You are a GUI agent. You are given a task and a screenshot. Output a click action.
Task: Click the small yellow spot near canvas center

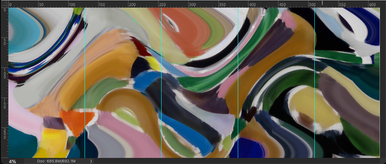152,64
